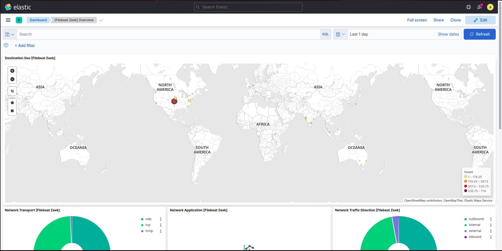This screenshot has width=502, height=251.
Task: Open Share options for the dashboard
Action: click(x=438, y=20)
